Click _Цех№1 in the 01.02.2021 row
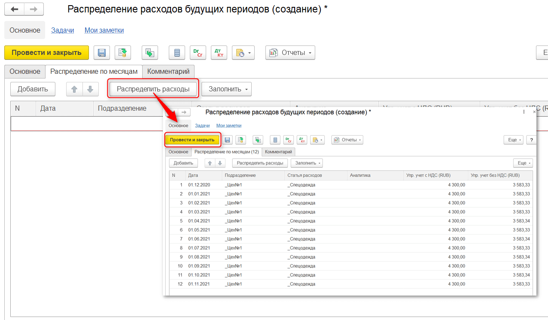The height and width of the screenshot is (320, 548). pos(234,203)
